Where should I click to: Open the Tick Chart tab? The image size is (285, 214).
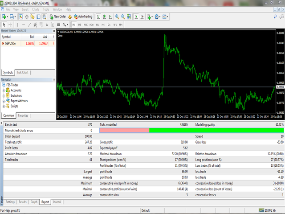coord(22,72)
